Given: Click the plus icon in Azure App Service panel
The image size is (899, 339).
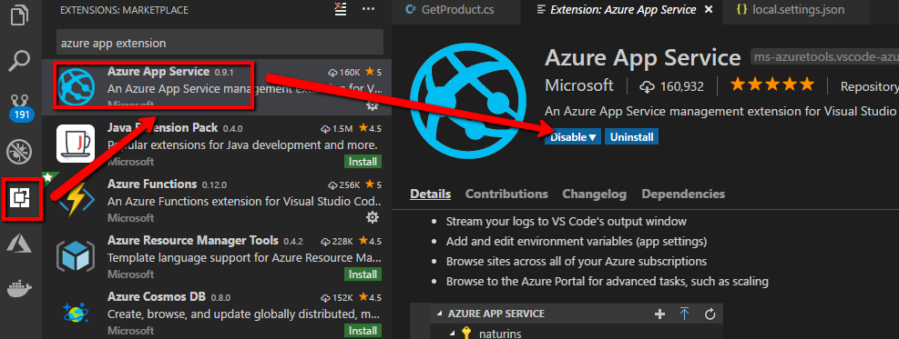Looking at the screenshot, I should (660, 314).
